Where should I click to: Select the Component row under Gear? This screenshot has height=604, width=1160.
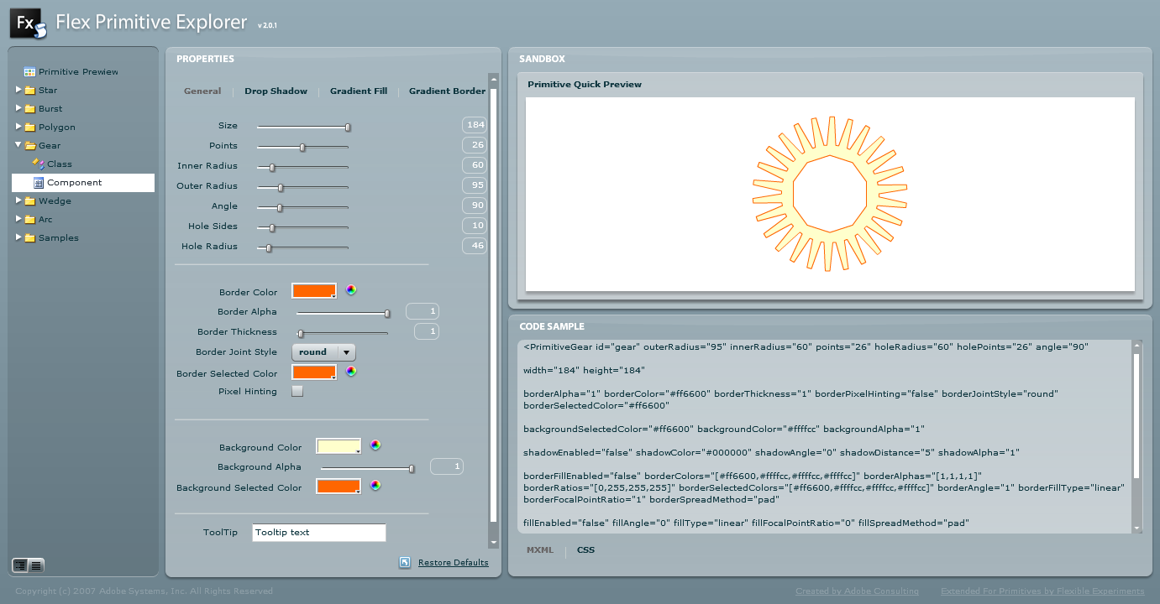click(83, 183)
